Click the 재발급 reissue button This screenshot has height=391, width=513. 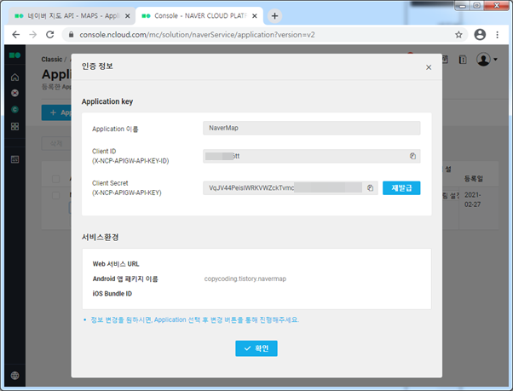click(x=401, y=188)
